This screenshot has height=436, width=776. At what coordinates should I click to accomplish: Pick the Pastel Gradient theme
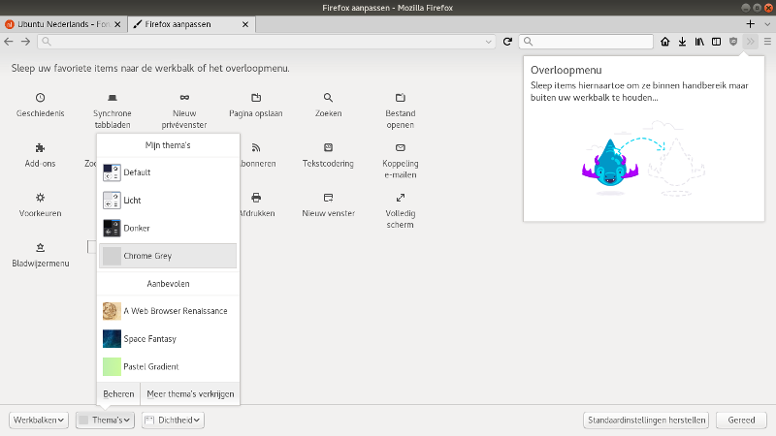(168, 366)
